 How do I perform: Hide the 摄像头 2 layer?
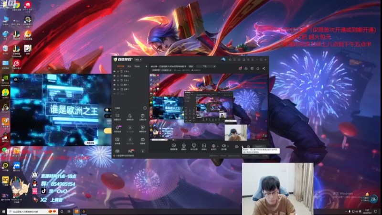(115, 76)
